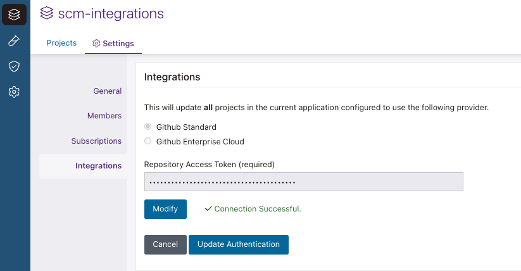
Task: Select the Settings tab label
Action: (x=118, y=44)
